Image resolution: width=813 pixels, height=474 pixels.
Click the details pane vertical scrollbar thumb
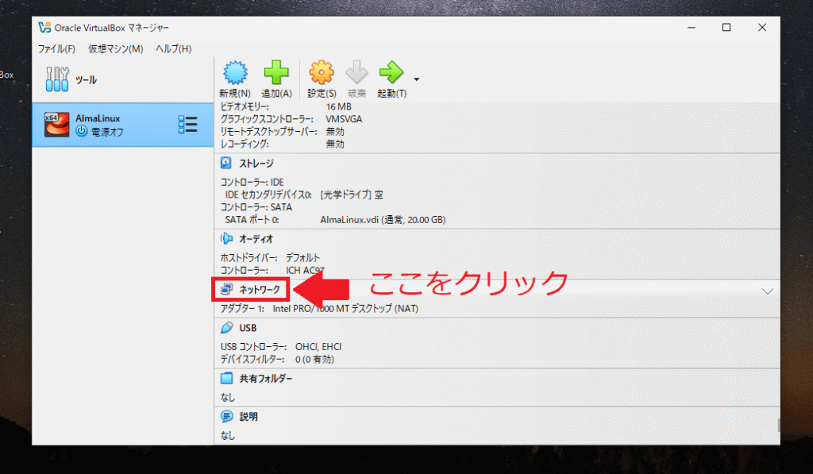tap(778, 425)
